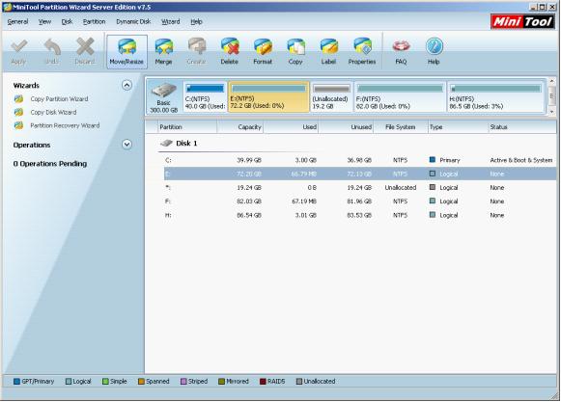Select the C: partition row
This screenshot has height=402, width=561.
point(360,160)
